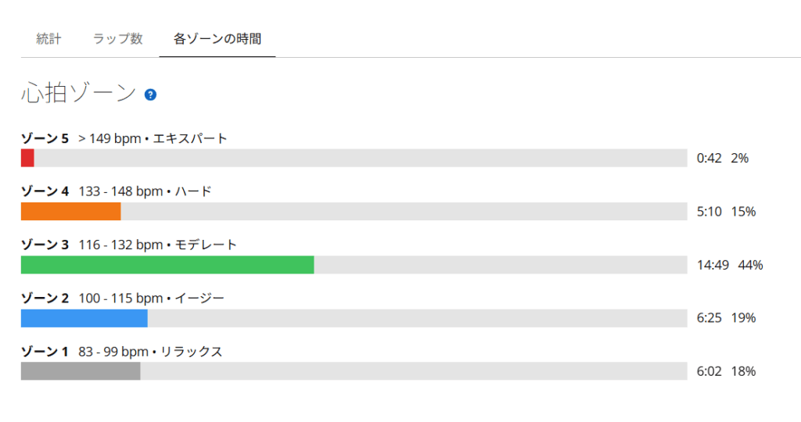Click the 116 - 132 bpm モデレート text
Viewport: 801px width, 422px height.
[x=157, y=245]
